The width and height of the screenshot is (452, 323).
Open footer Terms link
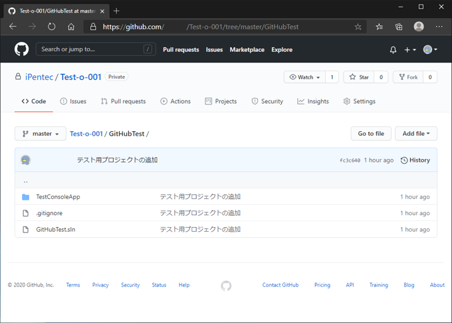tap(73, 285)
